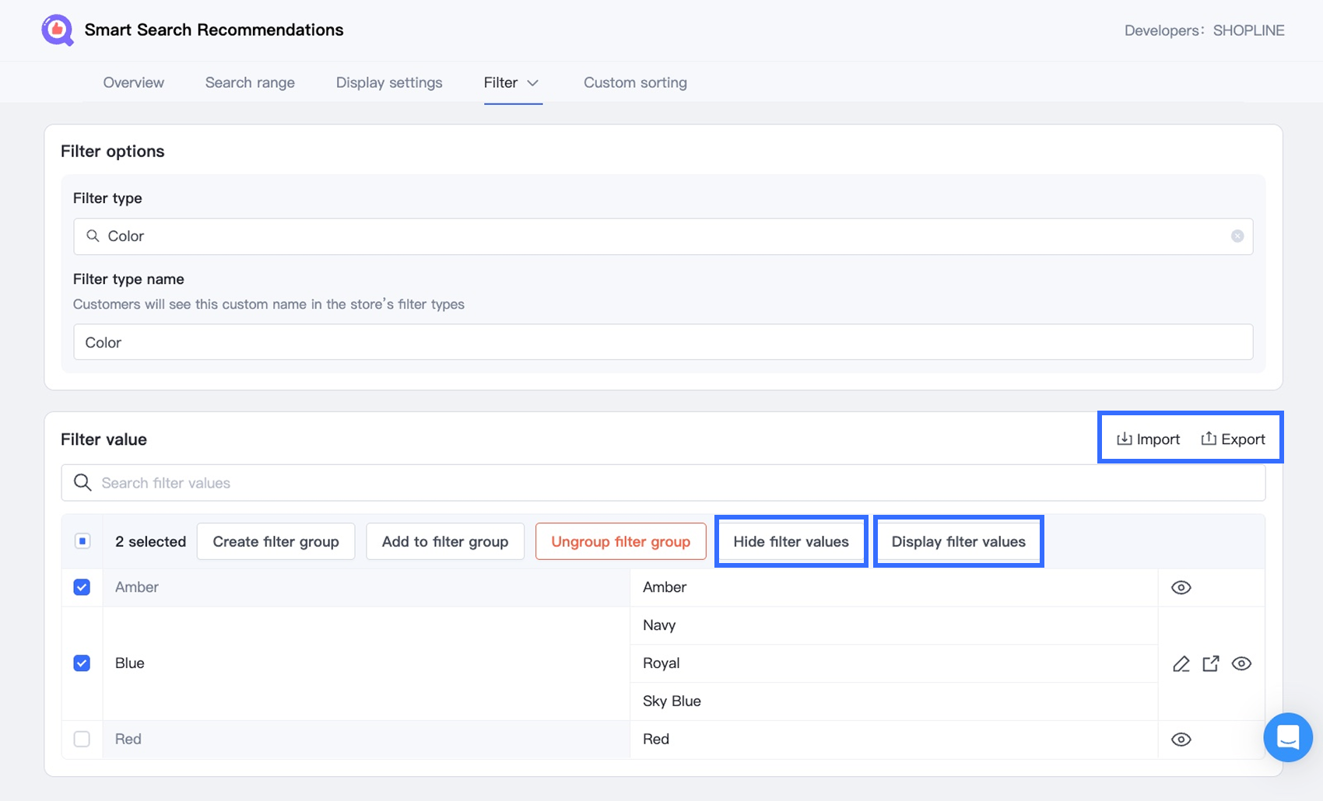Toggle visibility of the Amber filter value

1181,588
